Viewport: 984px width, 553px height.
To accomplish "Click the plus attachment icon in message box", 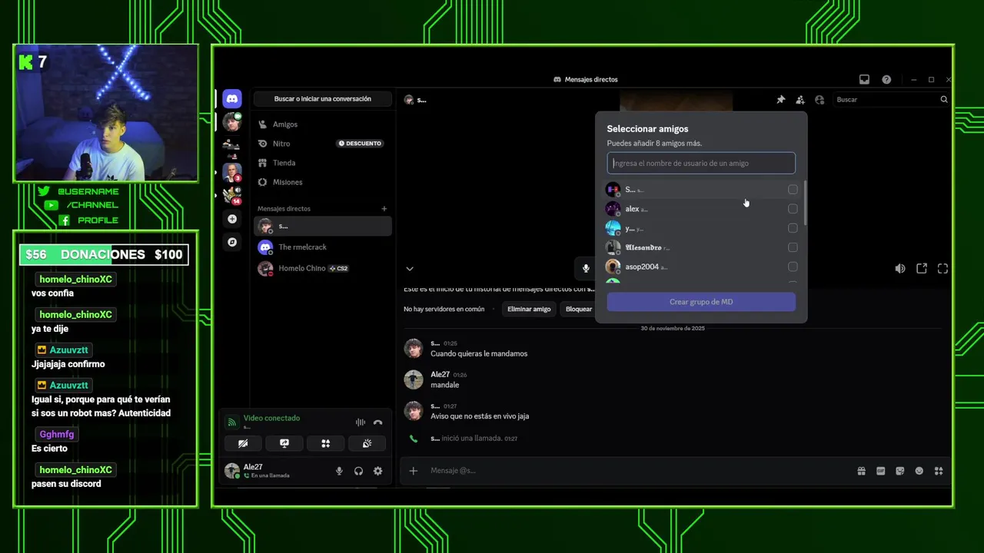I will click(x=413, y=471).
